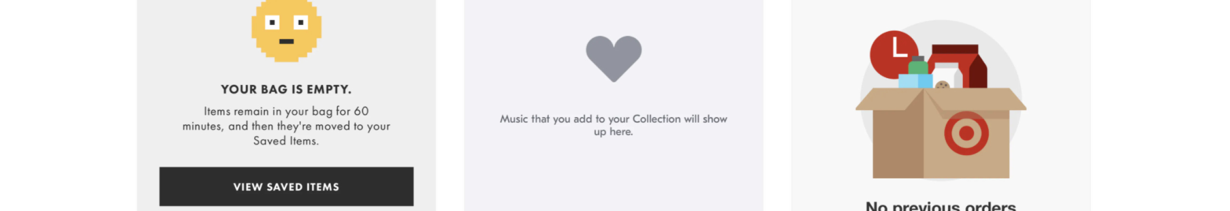Screen dimensions: 1230x211
Task: Click the red milk carton illustration
Action: point(958,66)
